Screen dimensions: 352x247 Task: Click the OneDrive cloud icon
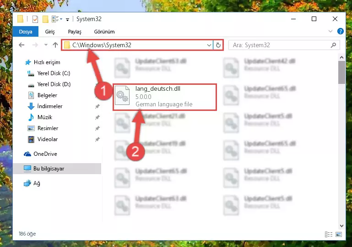coord(27,154)
